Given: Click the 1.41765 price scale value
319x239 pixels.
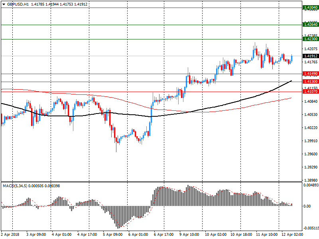Looking at the screenshot, I should click(x=311, y=62).
